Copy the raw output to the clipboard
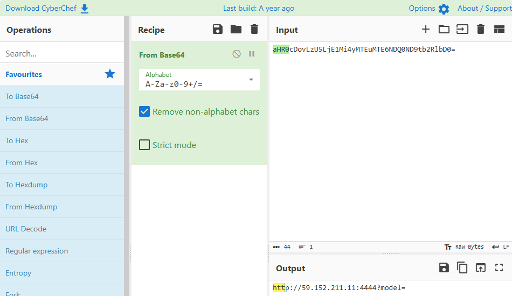The width and height of the screenshot is (512, 296). 462,267
